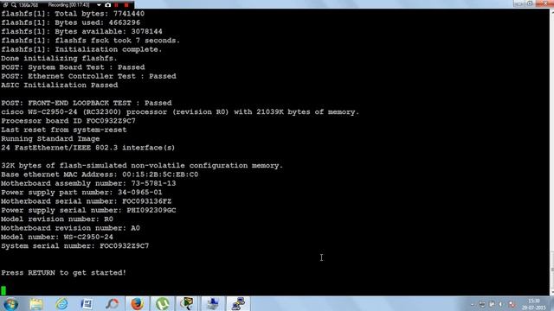This screenshot has width=554, height=311.
Task: Click the green-yellow app icon in taskbar
Action: coord(187,303)
